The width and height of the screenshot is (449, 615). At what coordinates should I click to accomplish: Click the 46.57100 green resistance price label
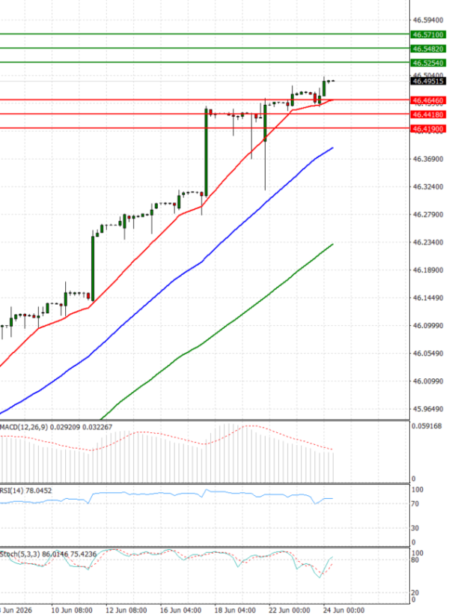tap(428, 35)
